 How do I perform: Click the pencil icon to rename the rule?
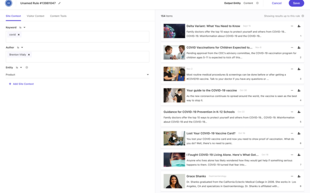coord(60,3)
